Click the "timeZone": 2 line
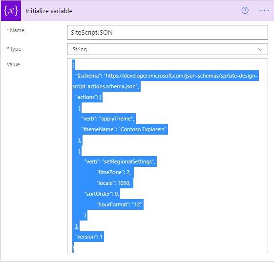Image resolution: width=274 pixels, height=262 pixels. tap(114, 172)
